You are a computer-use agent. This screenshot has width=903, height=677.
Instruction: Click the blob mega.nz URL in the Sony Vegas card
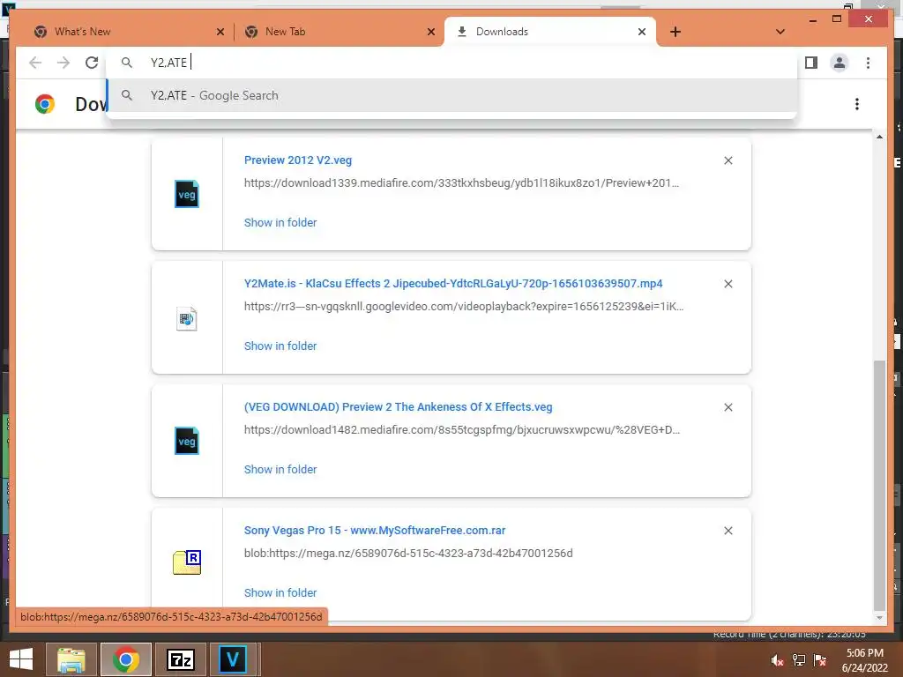(408, 554)
